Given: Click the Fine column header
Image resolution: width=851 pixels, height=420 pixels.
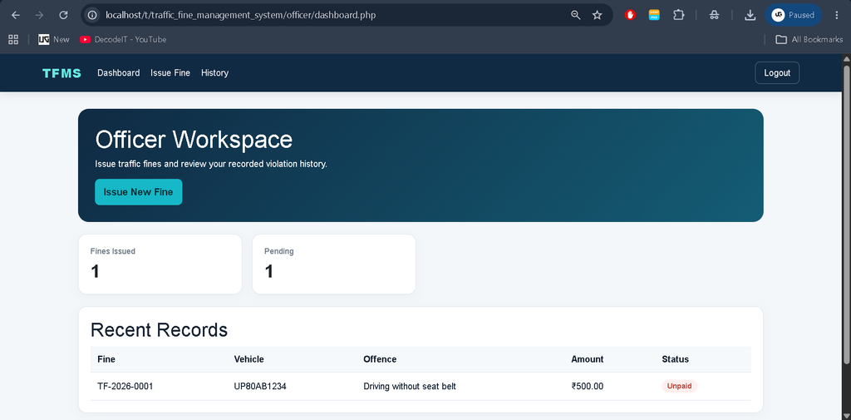Looking at the screenshot, I should [x=106, y=359].
